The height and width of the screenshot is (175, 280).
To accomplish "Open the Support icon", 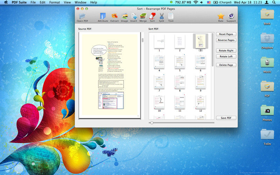I will tap(231, 17).
